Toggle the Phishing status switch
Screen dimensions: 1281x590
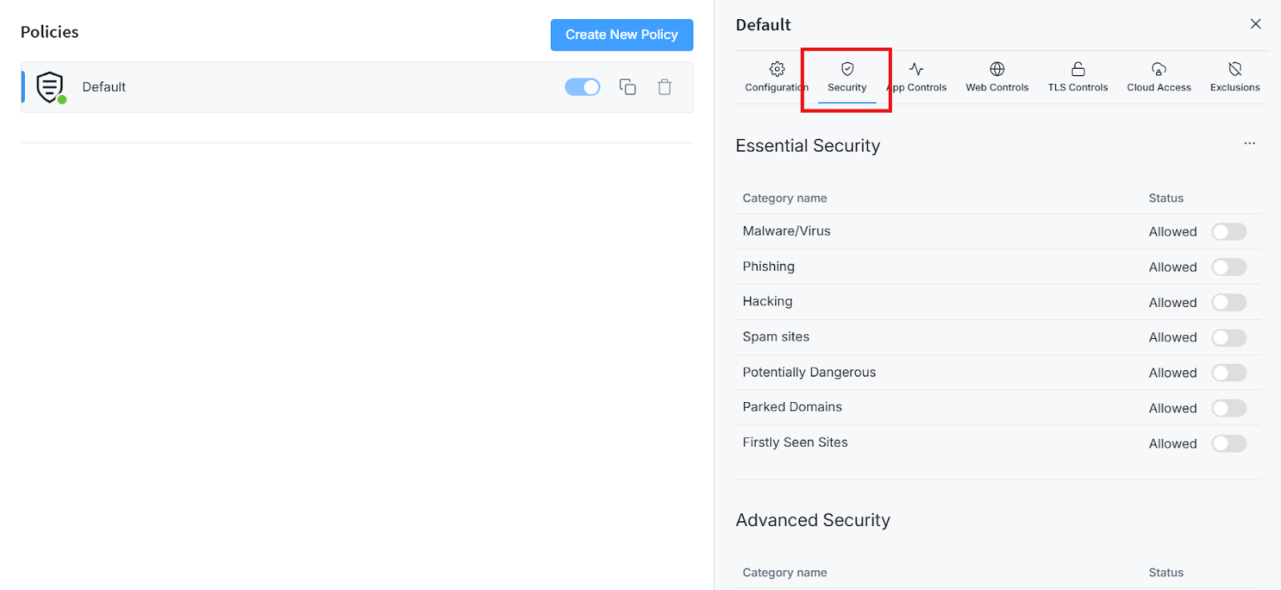pyautogui.click(x=1229, y=267)
